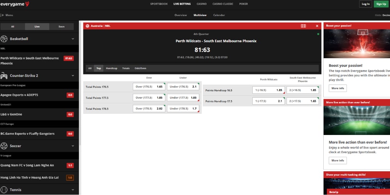Switch to the Multiview view
The height and width of the screenshot is (195, 390).
pyautogui.click(x=200, y=15)
